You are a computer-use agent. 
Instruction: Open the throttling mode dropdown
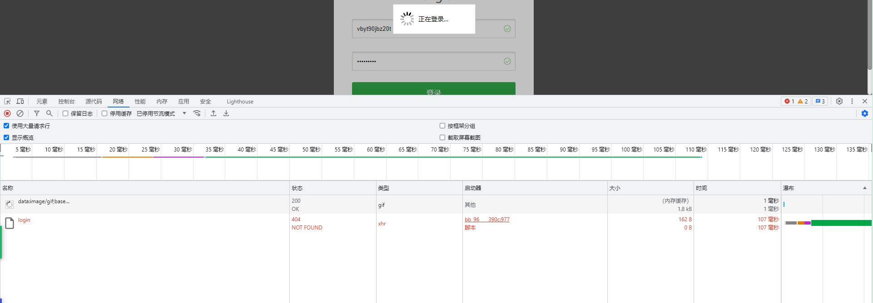[x=162, y=113]
